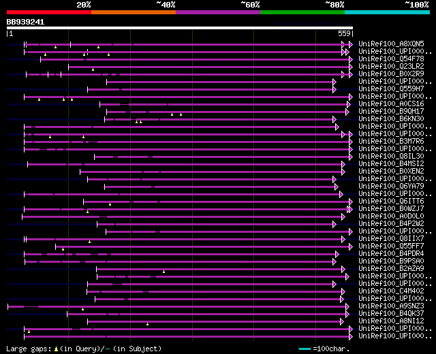This screenshot has width=436, height=354.
Task: Click the white BB939241 query sequence bar
Action: [x=180, y=28]
